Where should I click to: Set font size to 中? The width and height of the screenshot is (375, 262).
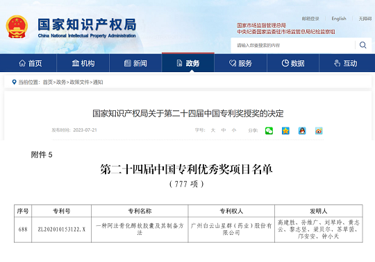pyautogui.click(x=224, y=130)
